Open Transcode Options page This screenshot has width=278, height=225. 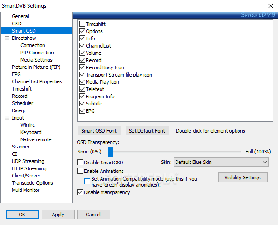coord(32,183)
